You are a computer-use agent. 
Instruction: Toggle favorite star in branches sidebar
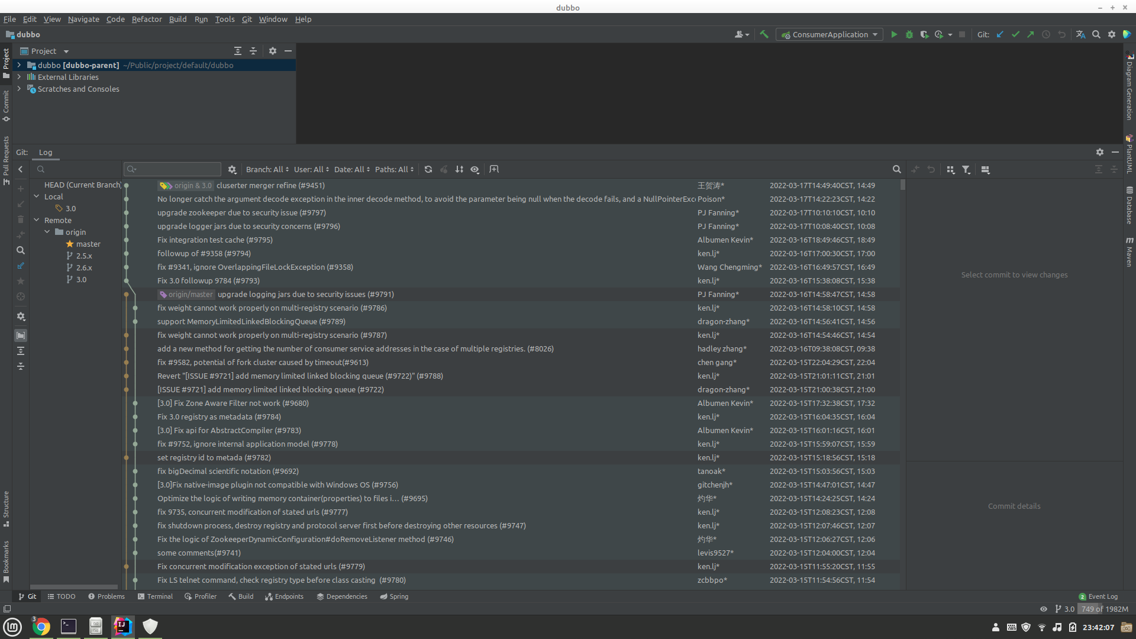[x=20, y=281]
